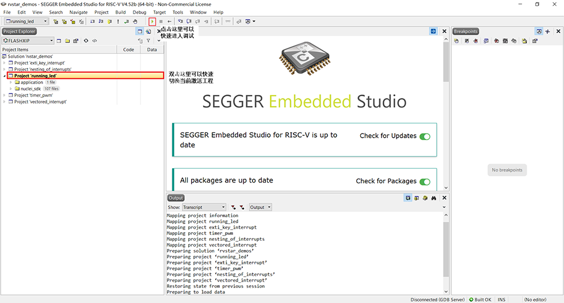The width and height of the screenshot is (564, 303).
Task: Disable the Check for Packages switch
Action: pos(425,181)
